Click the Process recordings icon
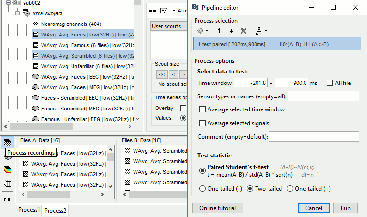The image size is (367, 217). [7, 143]
